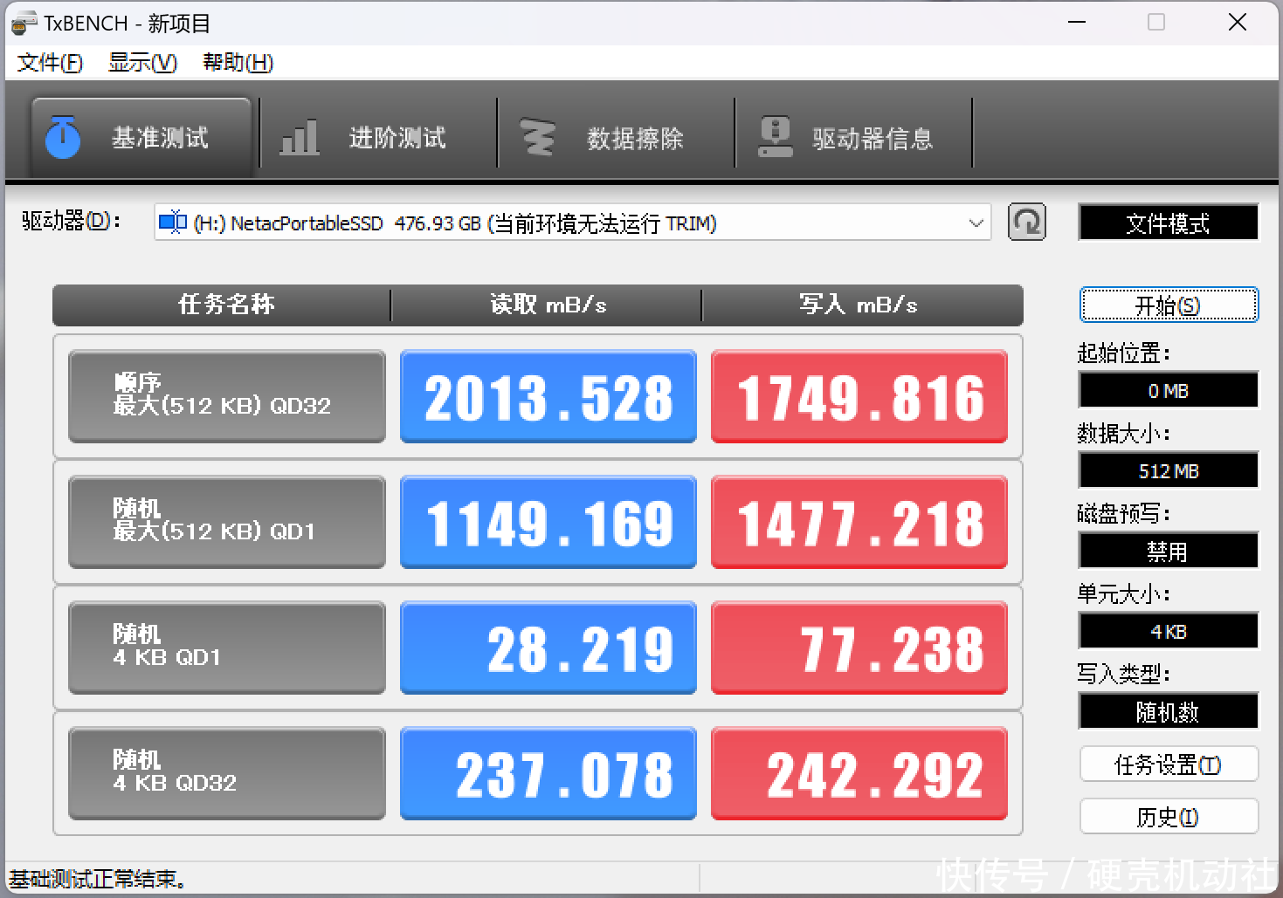
Task: Click the 2013.528 read result
Action: (548, 396)
